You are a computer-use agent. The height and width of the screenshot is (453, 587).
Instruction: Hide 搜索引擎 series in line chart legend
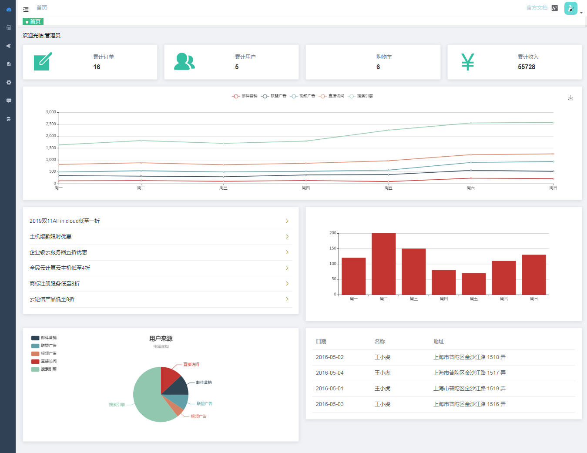click(x=360, y=96)
